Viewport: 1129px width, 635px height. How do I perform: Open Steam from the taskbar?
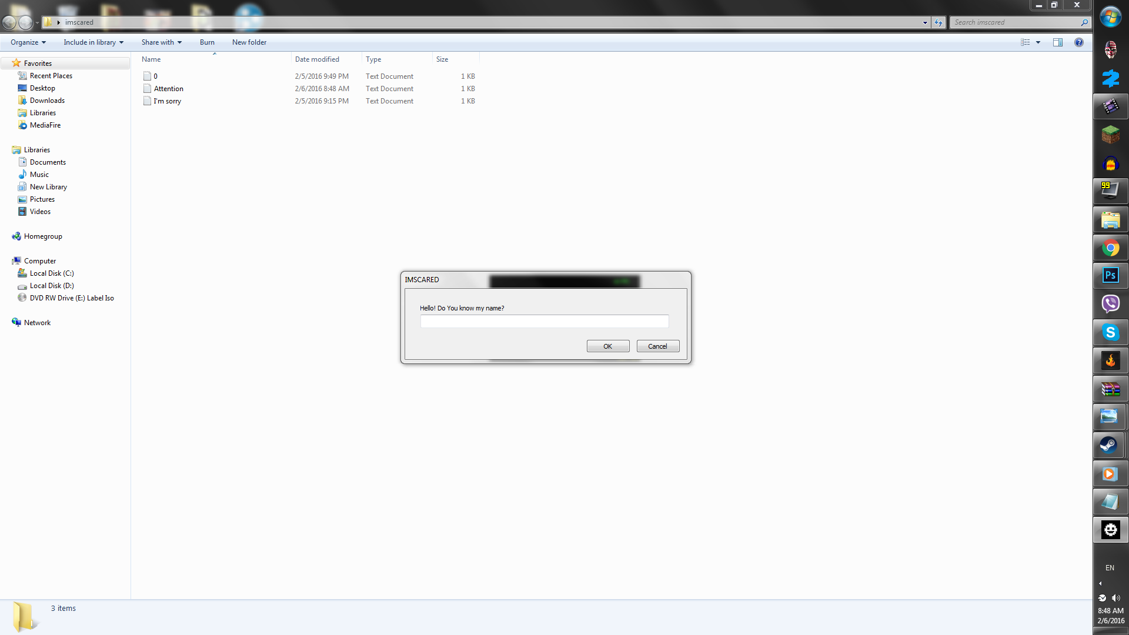click(1110, 445)
